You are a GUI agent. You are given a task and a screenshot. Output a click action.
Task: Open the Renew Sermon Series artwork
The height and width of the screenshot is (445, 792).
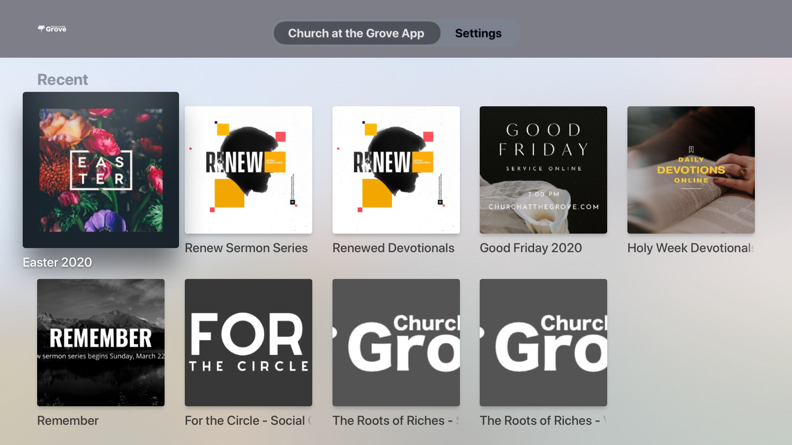coord(248,170)
